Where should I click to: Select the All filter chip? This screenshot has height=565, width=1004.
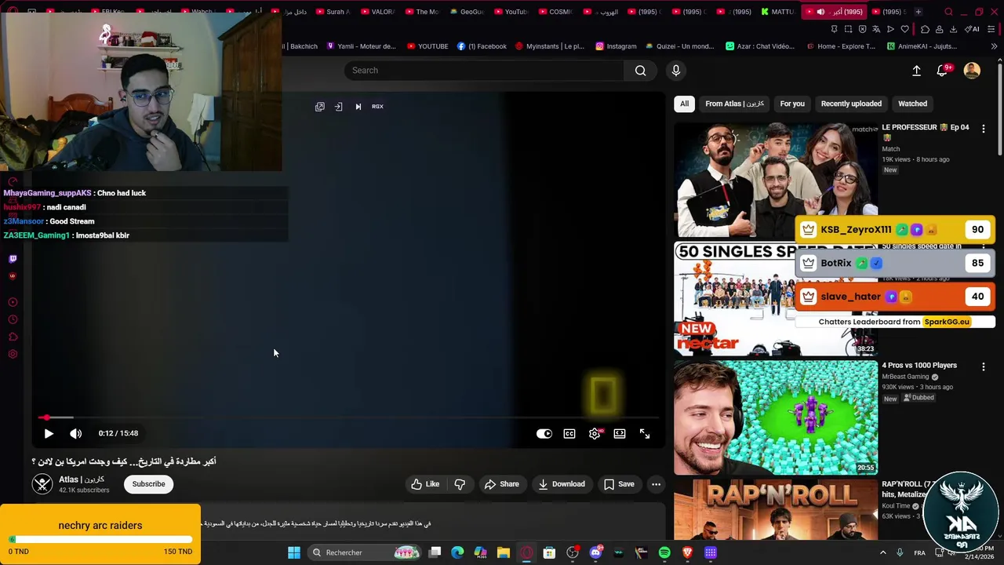(x=684, y=104)
